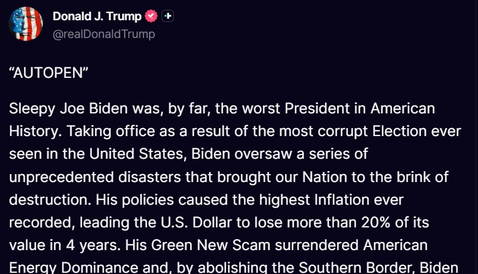This screenshot has height=274, width=478.
Task: Open the Donald J. Trump display name
Action: tap(97, 17)
